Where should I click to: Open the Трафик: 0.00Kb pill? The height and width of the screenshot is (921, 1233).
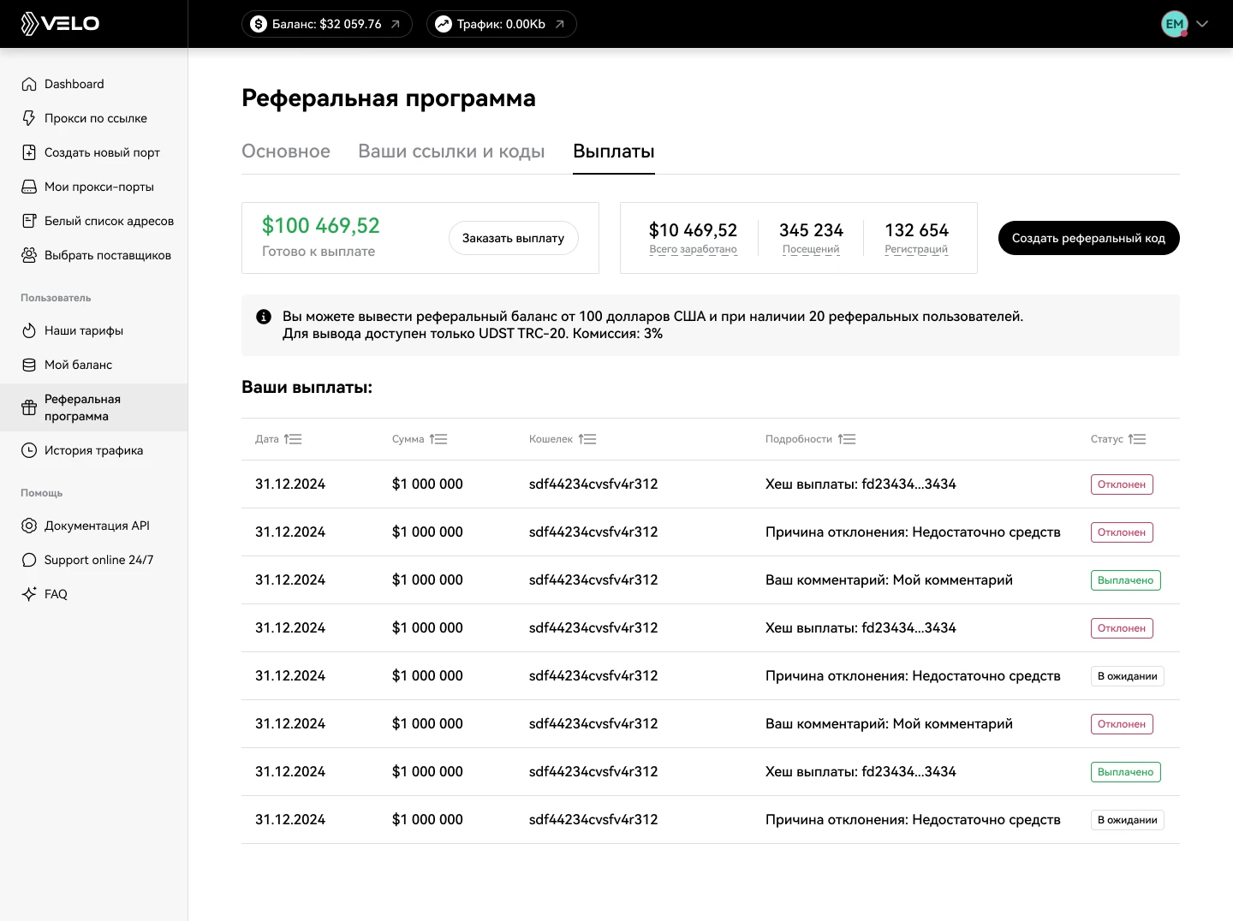pos(502,24)
